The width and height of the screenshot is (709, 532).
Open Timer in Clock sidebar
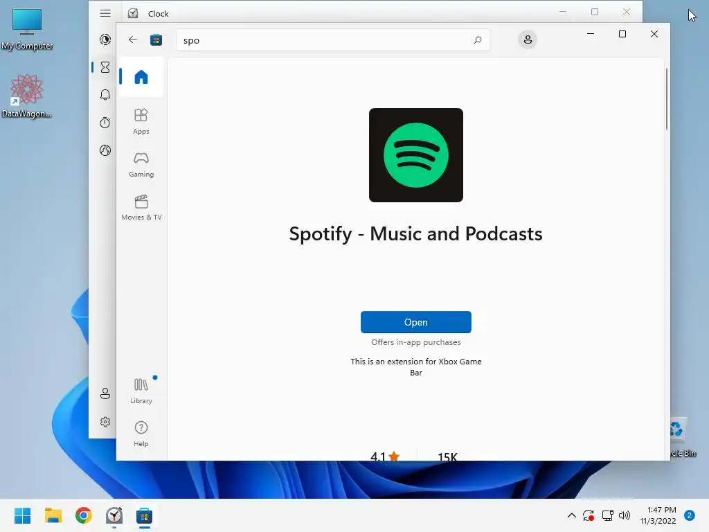click(x=105, y=67)
